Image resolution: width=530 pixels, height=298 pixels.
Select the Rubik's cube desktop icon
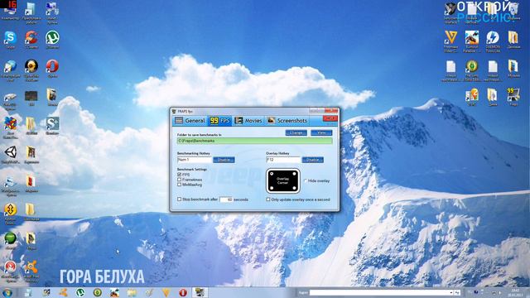point(10,124)
